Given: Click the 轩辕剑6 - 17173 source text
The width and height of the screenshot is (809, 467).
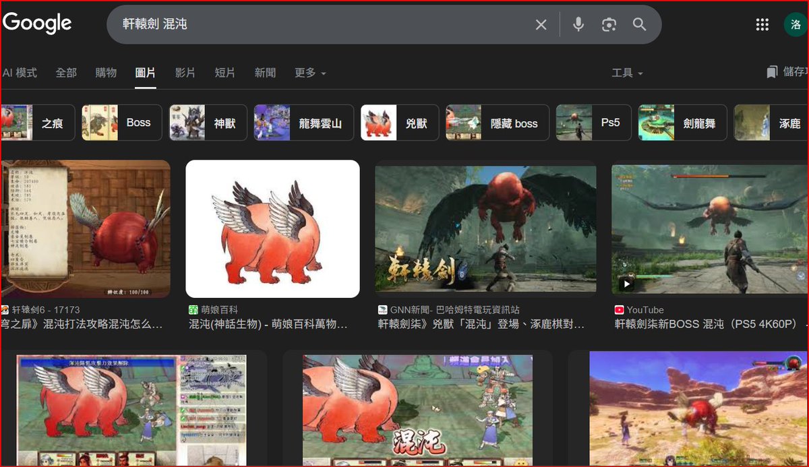Looking at the screenshot, I should [46, 310].
